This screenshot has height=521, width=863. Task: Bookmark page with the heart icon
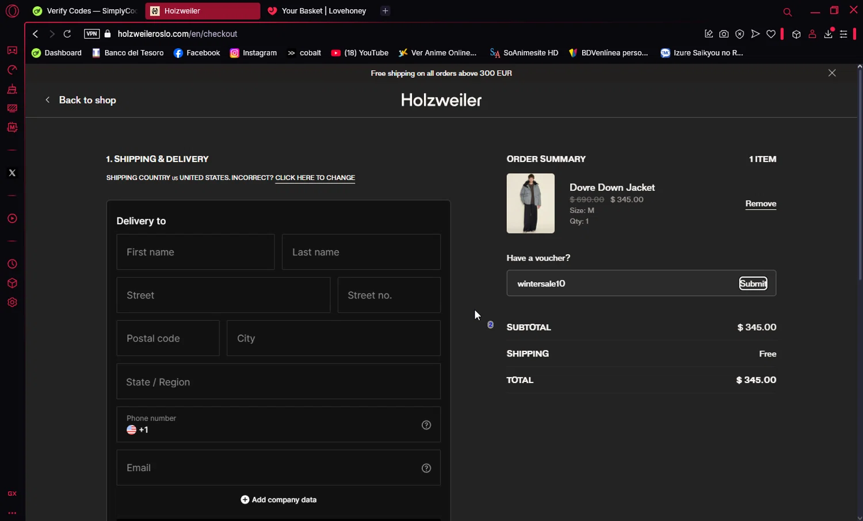tap(771, 34)
